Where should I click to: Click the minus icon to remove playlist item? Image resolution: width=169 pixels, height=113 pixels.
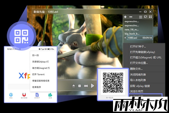click(131, 17)
